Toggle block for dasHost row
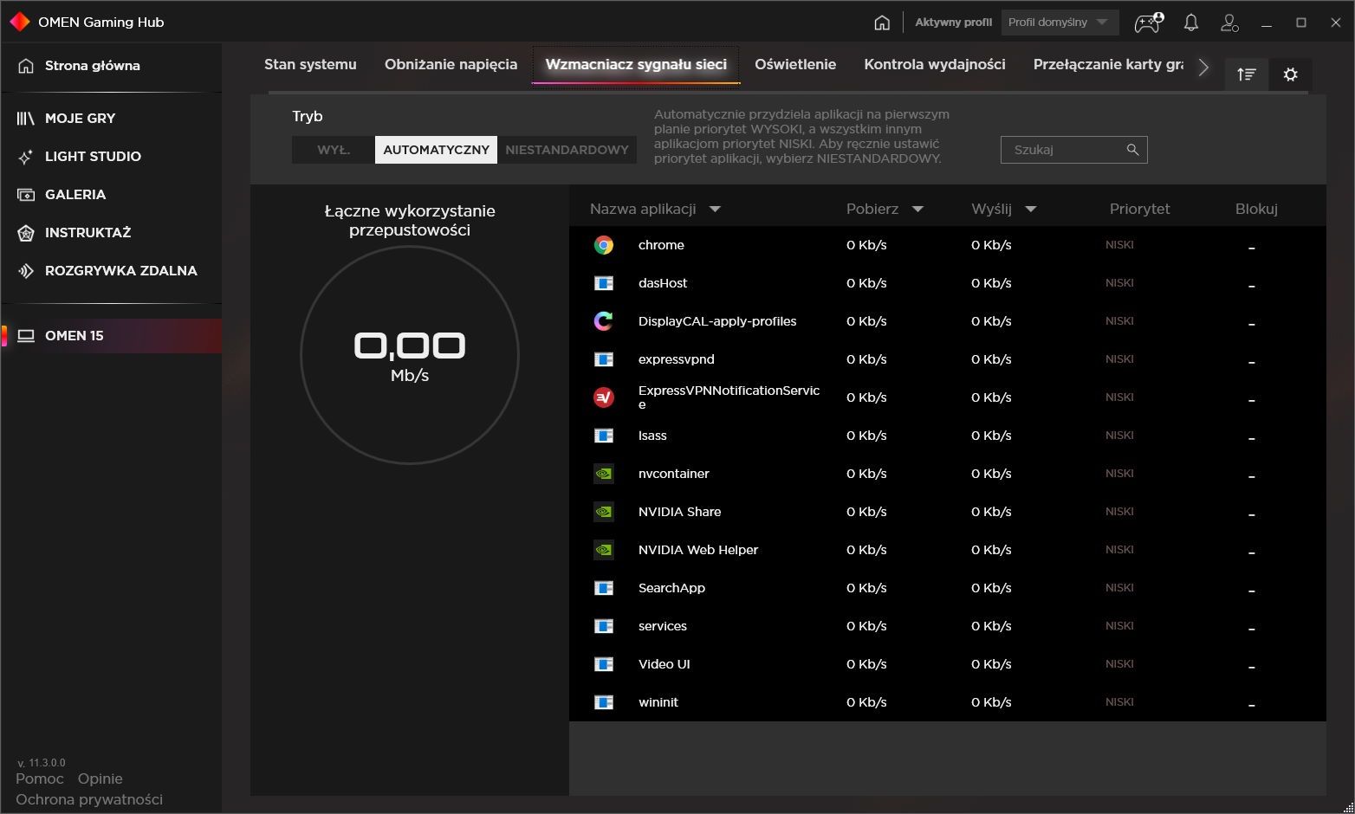 pos(1252,287)
